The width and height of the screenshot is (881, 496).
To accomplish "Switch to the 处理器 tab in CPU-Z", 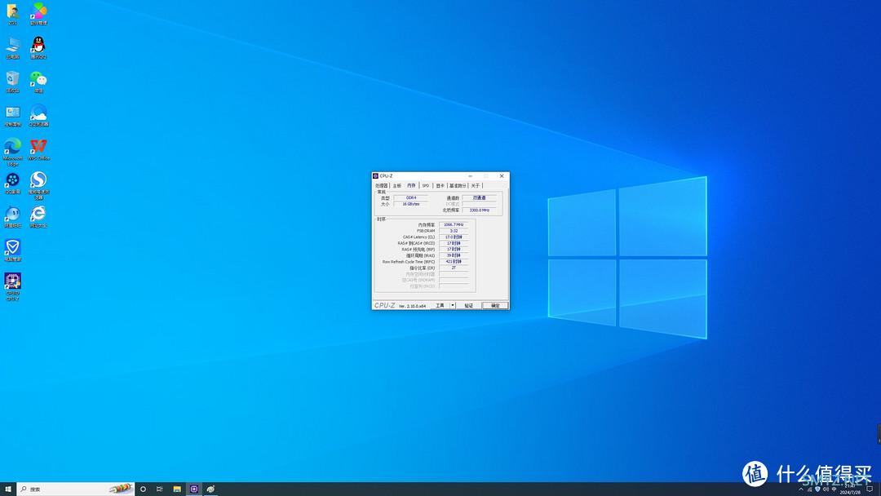I will point(382,185).
